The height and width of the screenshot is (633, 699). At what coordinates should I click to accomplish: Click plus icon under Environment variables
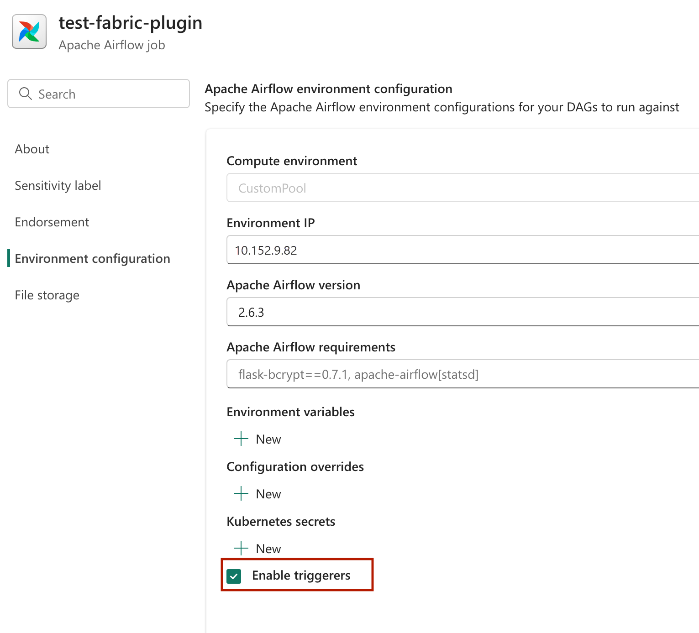[241, 439]
